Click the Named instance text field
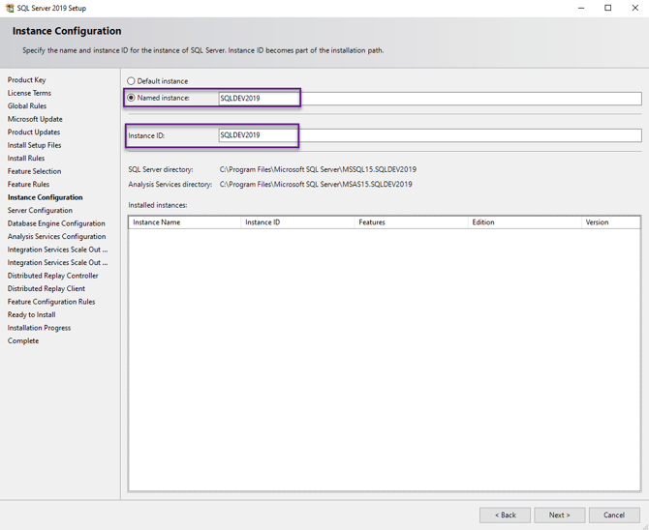The width and height of the screenshot is (649, 530). tap(428, 99)
